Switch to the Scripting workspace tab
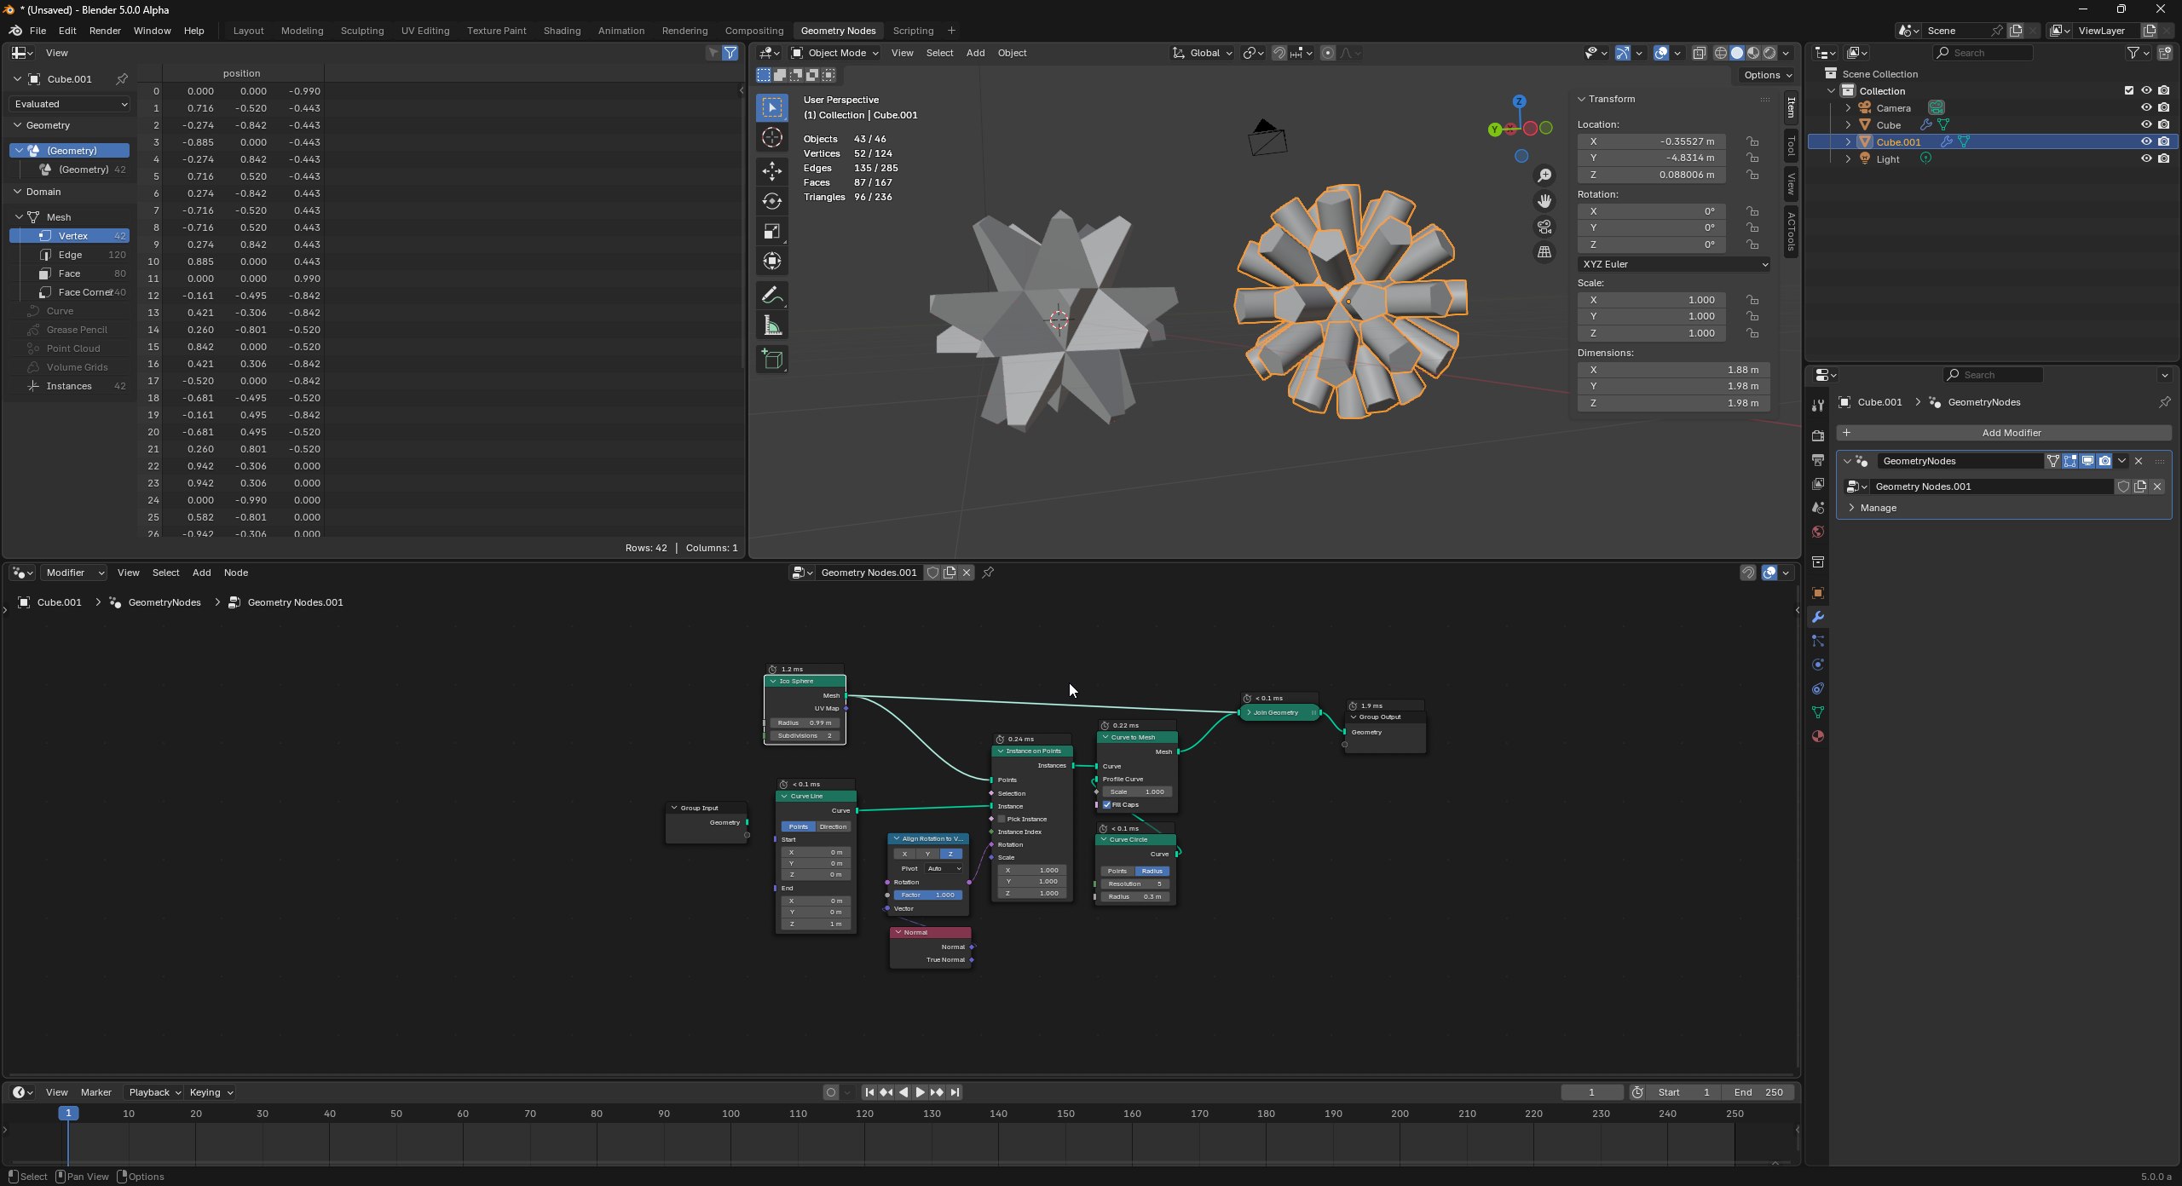Image resolution: width=2182 pixels, height=1186 pixels. 913,31
